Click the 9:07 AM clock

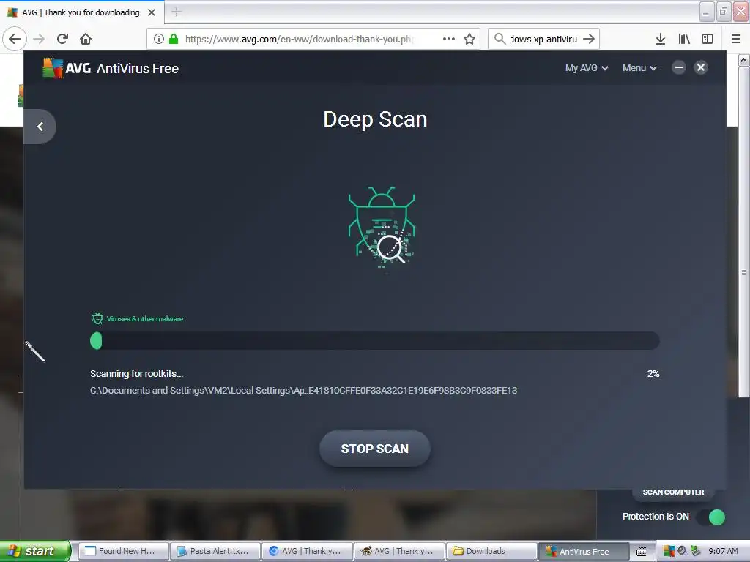pos(723,551)
